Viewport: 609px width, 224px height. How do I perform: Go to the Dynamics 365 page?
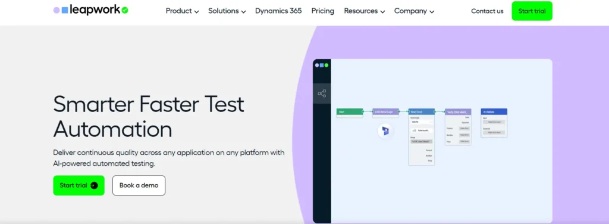(278, 11)
